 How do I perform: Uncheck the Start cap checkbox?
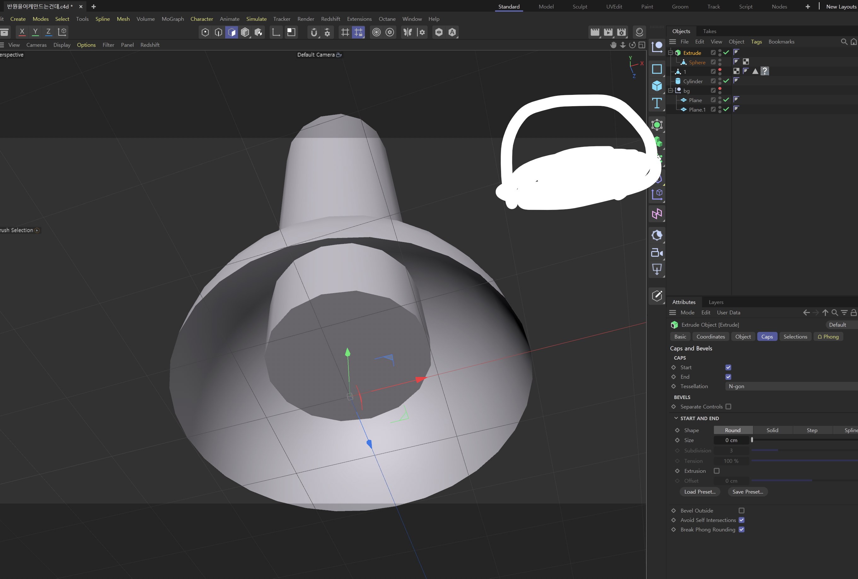728,368
